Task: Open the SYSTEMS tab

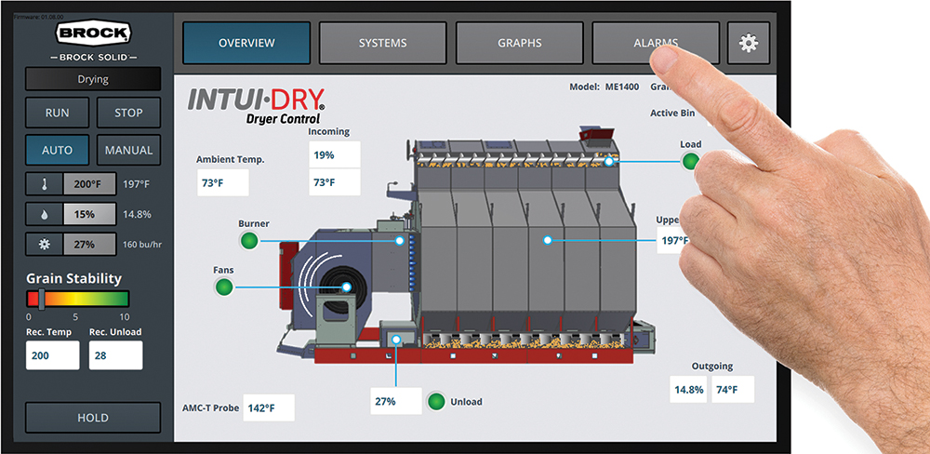Action: pyautogui.click(x=381, y=43)
